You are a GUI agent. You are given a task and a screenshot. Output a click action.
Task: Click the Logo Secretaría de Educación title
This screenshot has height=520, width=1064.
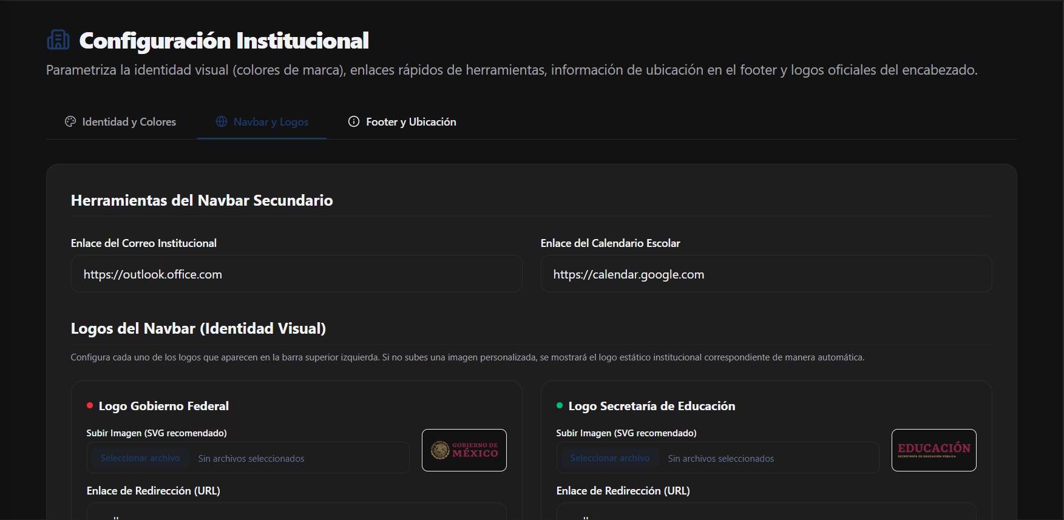(652, 406)
